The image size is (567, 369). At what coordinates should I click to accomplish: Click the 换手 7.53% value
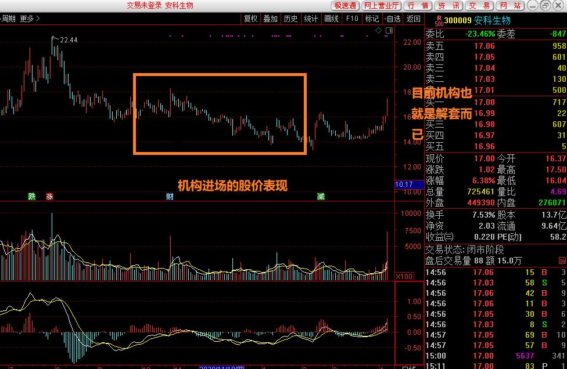[x=483, y=215]
